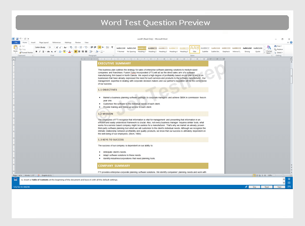Click the Find tool in Editing group
The width and height of the screenshot is (305, 226).
[x=279, y=46]
